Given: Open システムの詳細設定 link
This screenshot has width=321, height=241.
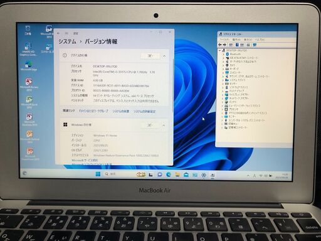Looking at the screenshot, I should [145, 112].
